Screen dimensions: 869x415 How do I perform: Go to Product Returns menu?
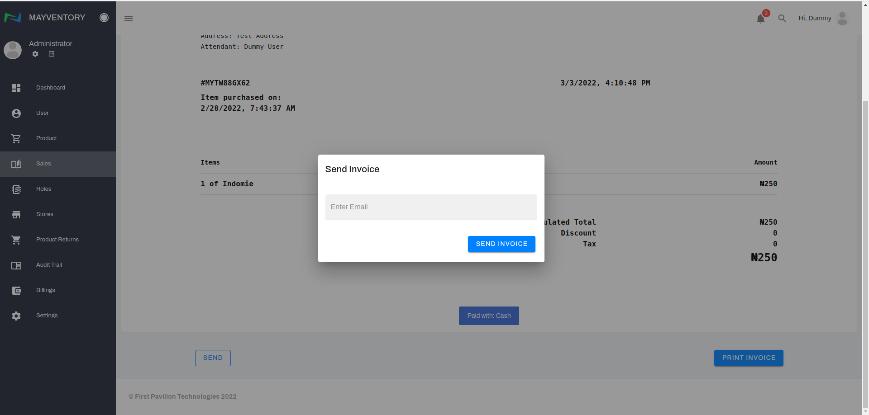(x=57, y=240)
